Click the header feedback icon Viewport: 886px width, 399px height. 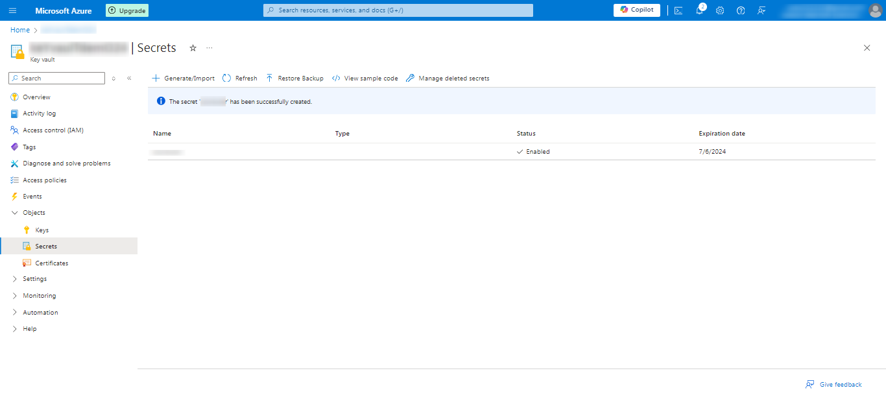click(761, 10)
